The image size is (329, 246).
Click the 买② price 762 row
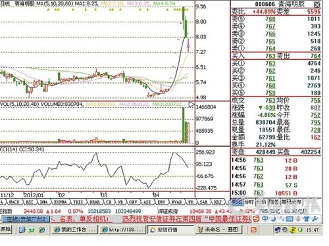coord(276,71)
